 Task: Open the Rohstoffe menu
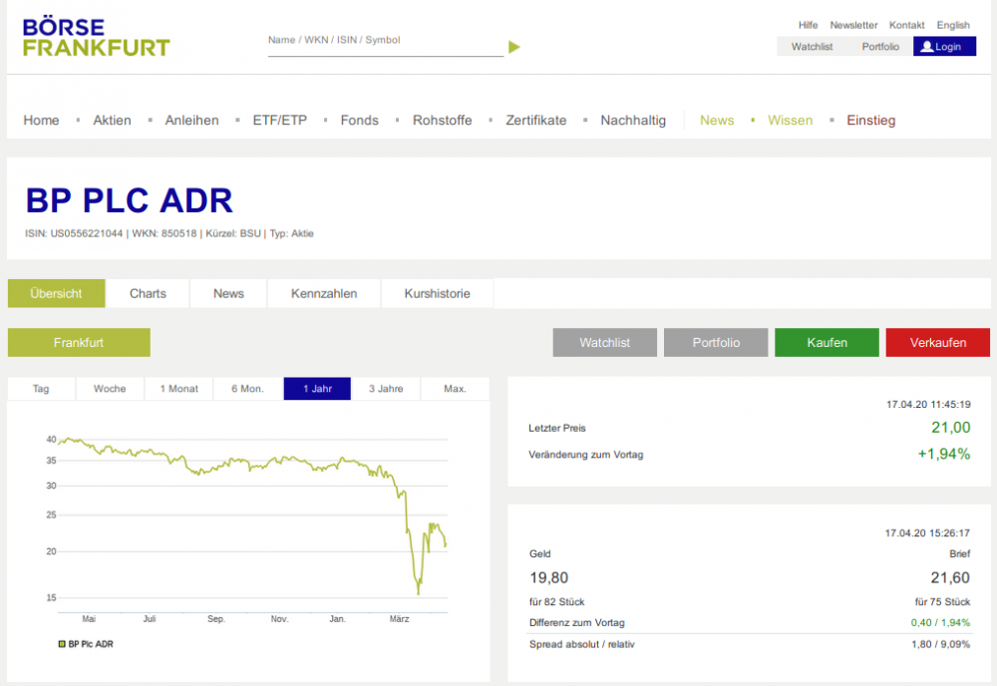point(442,121)
